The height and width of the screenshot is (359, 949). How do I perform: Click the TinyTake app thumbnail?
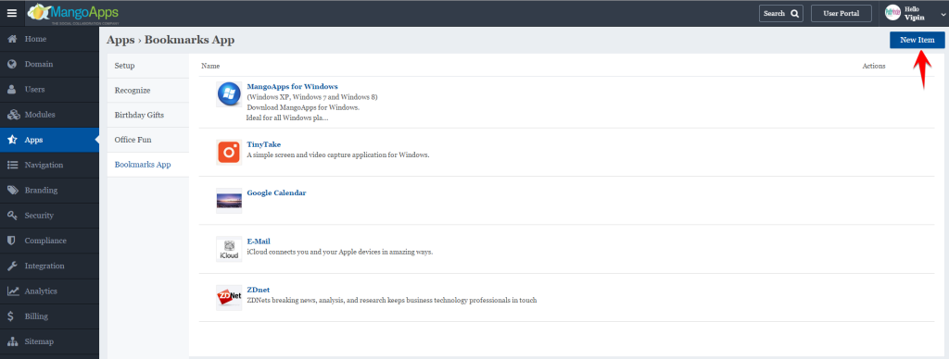229,153
